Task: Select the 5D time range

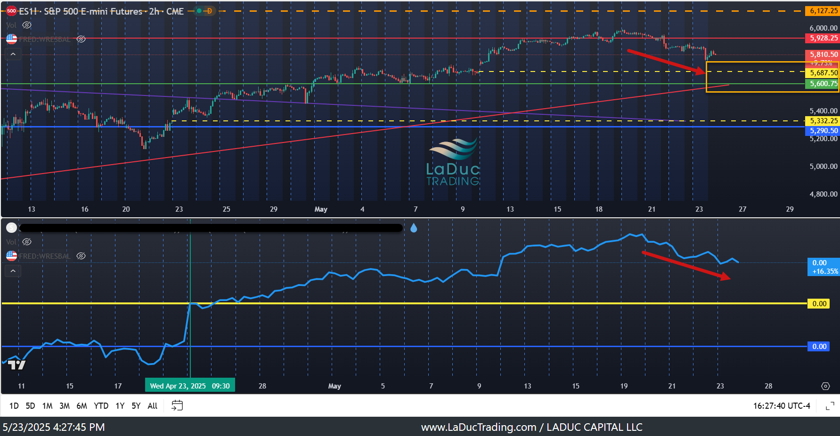Action: pos(30,405)
